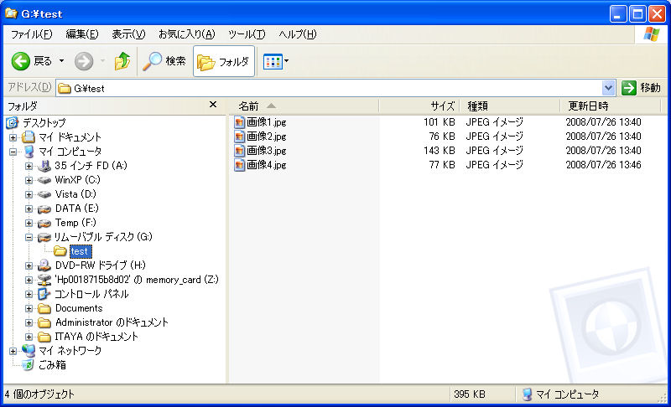The image size is (671, 407).
Task: Select the memory_card (Z:) network drive icon
Action: 44,281
